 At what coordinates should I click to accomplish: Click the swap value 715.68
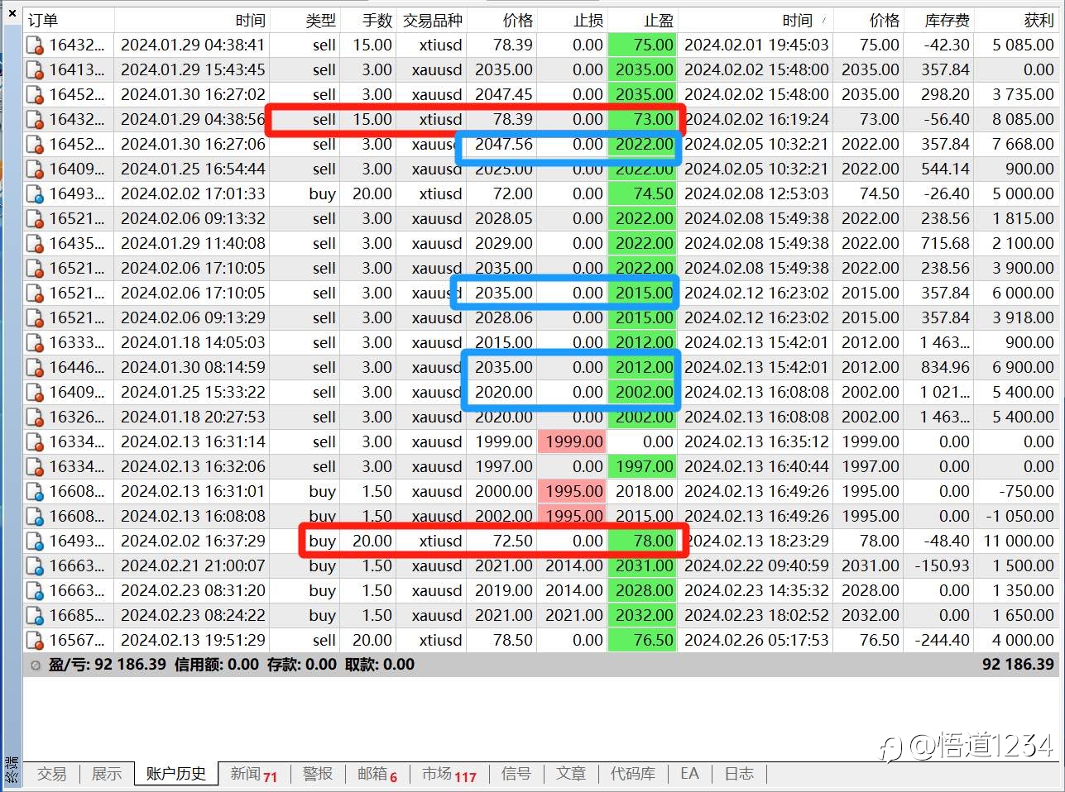[945, 244]
